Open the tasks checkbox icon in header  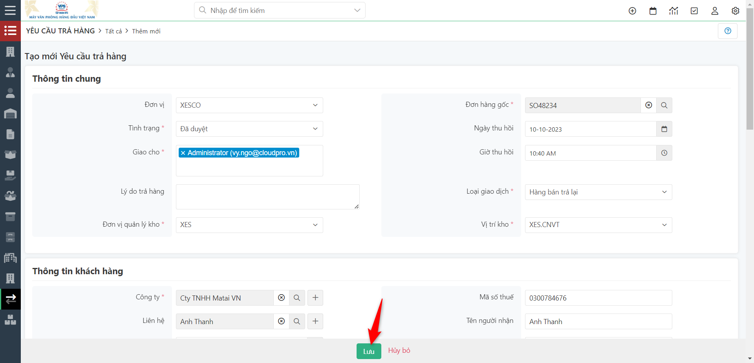pyautogui.click(x=694, y=11)
